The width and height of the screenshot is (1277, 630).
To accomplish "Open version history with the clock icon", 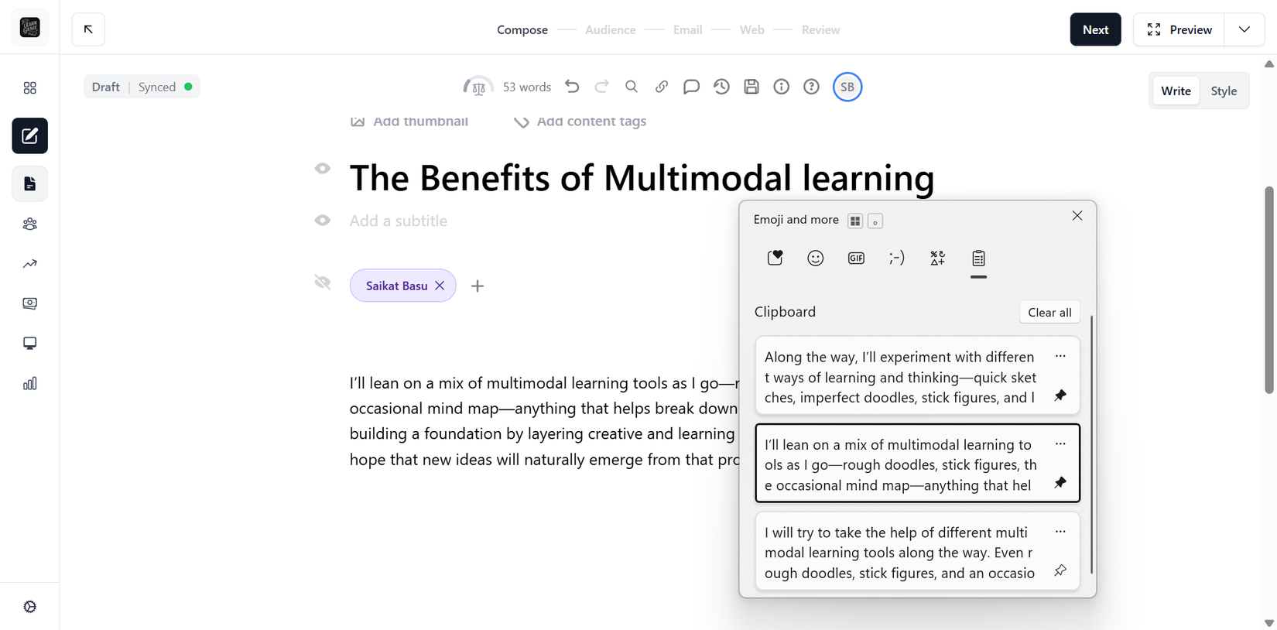I will [x=721, y=87].
